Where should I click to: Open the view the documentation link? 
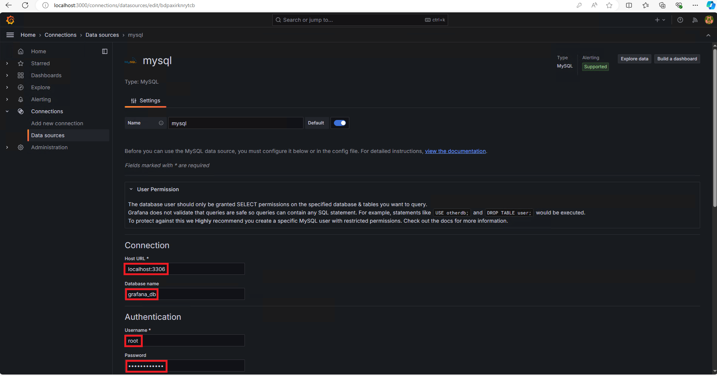pyautogui.click(x=455, y=151)
